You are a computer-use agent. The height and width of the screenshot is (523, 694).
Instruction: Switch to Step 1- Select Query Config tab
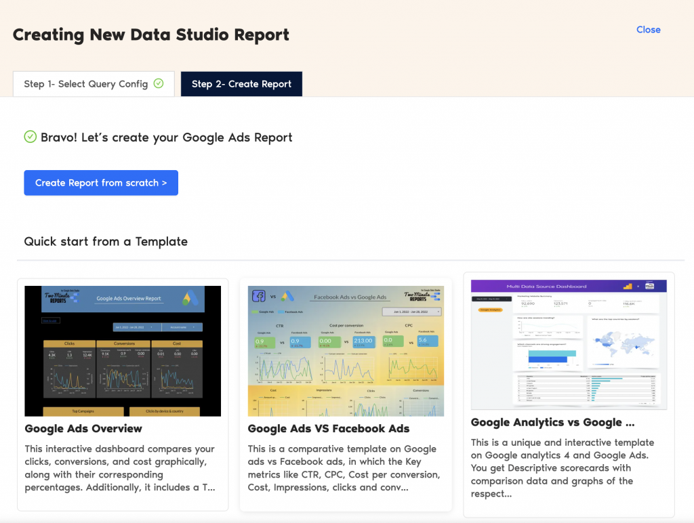point(94,84)
